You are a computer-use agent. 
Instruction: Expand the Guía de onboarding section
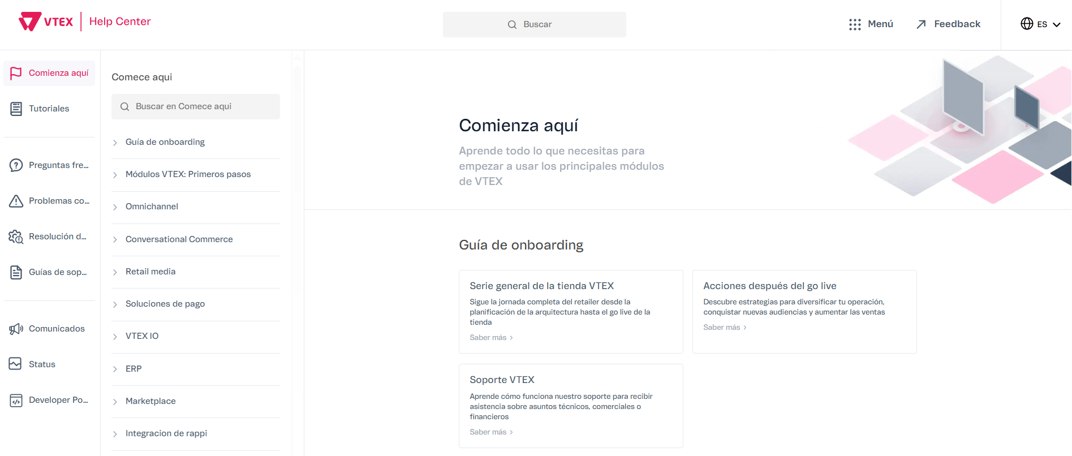(x=115, y=143)
